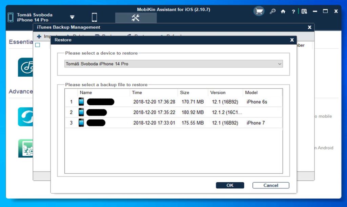Image resolution: width=347 pixels, height=207 pixels.
Task: Click row number 1 in backup list
Action: [x=71, y=102]
